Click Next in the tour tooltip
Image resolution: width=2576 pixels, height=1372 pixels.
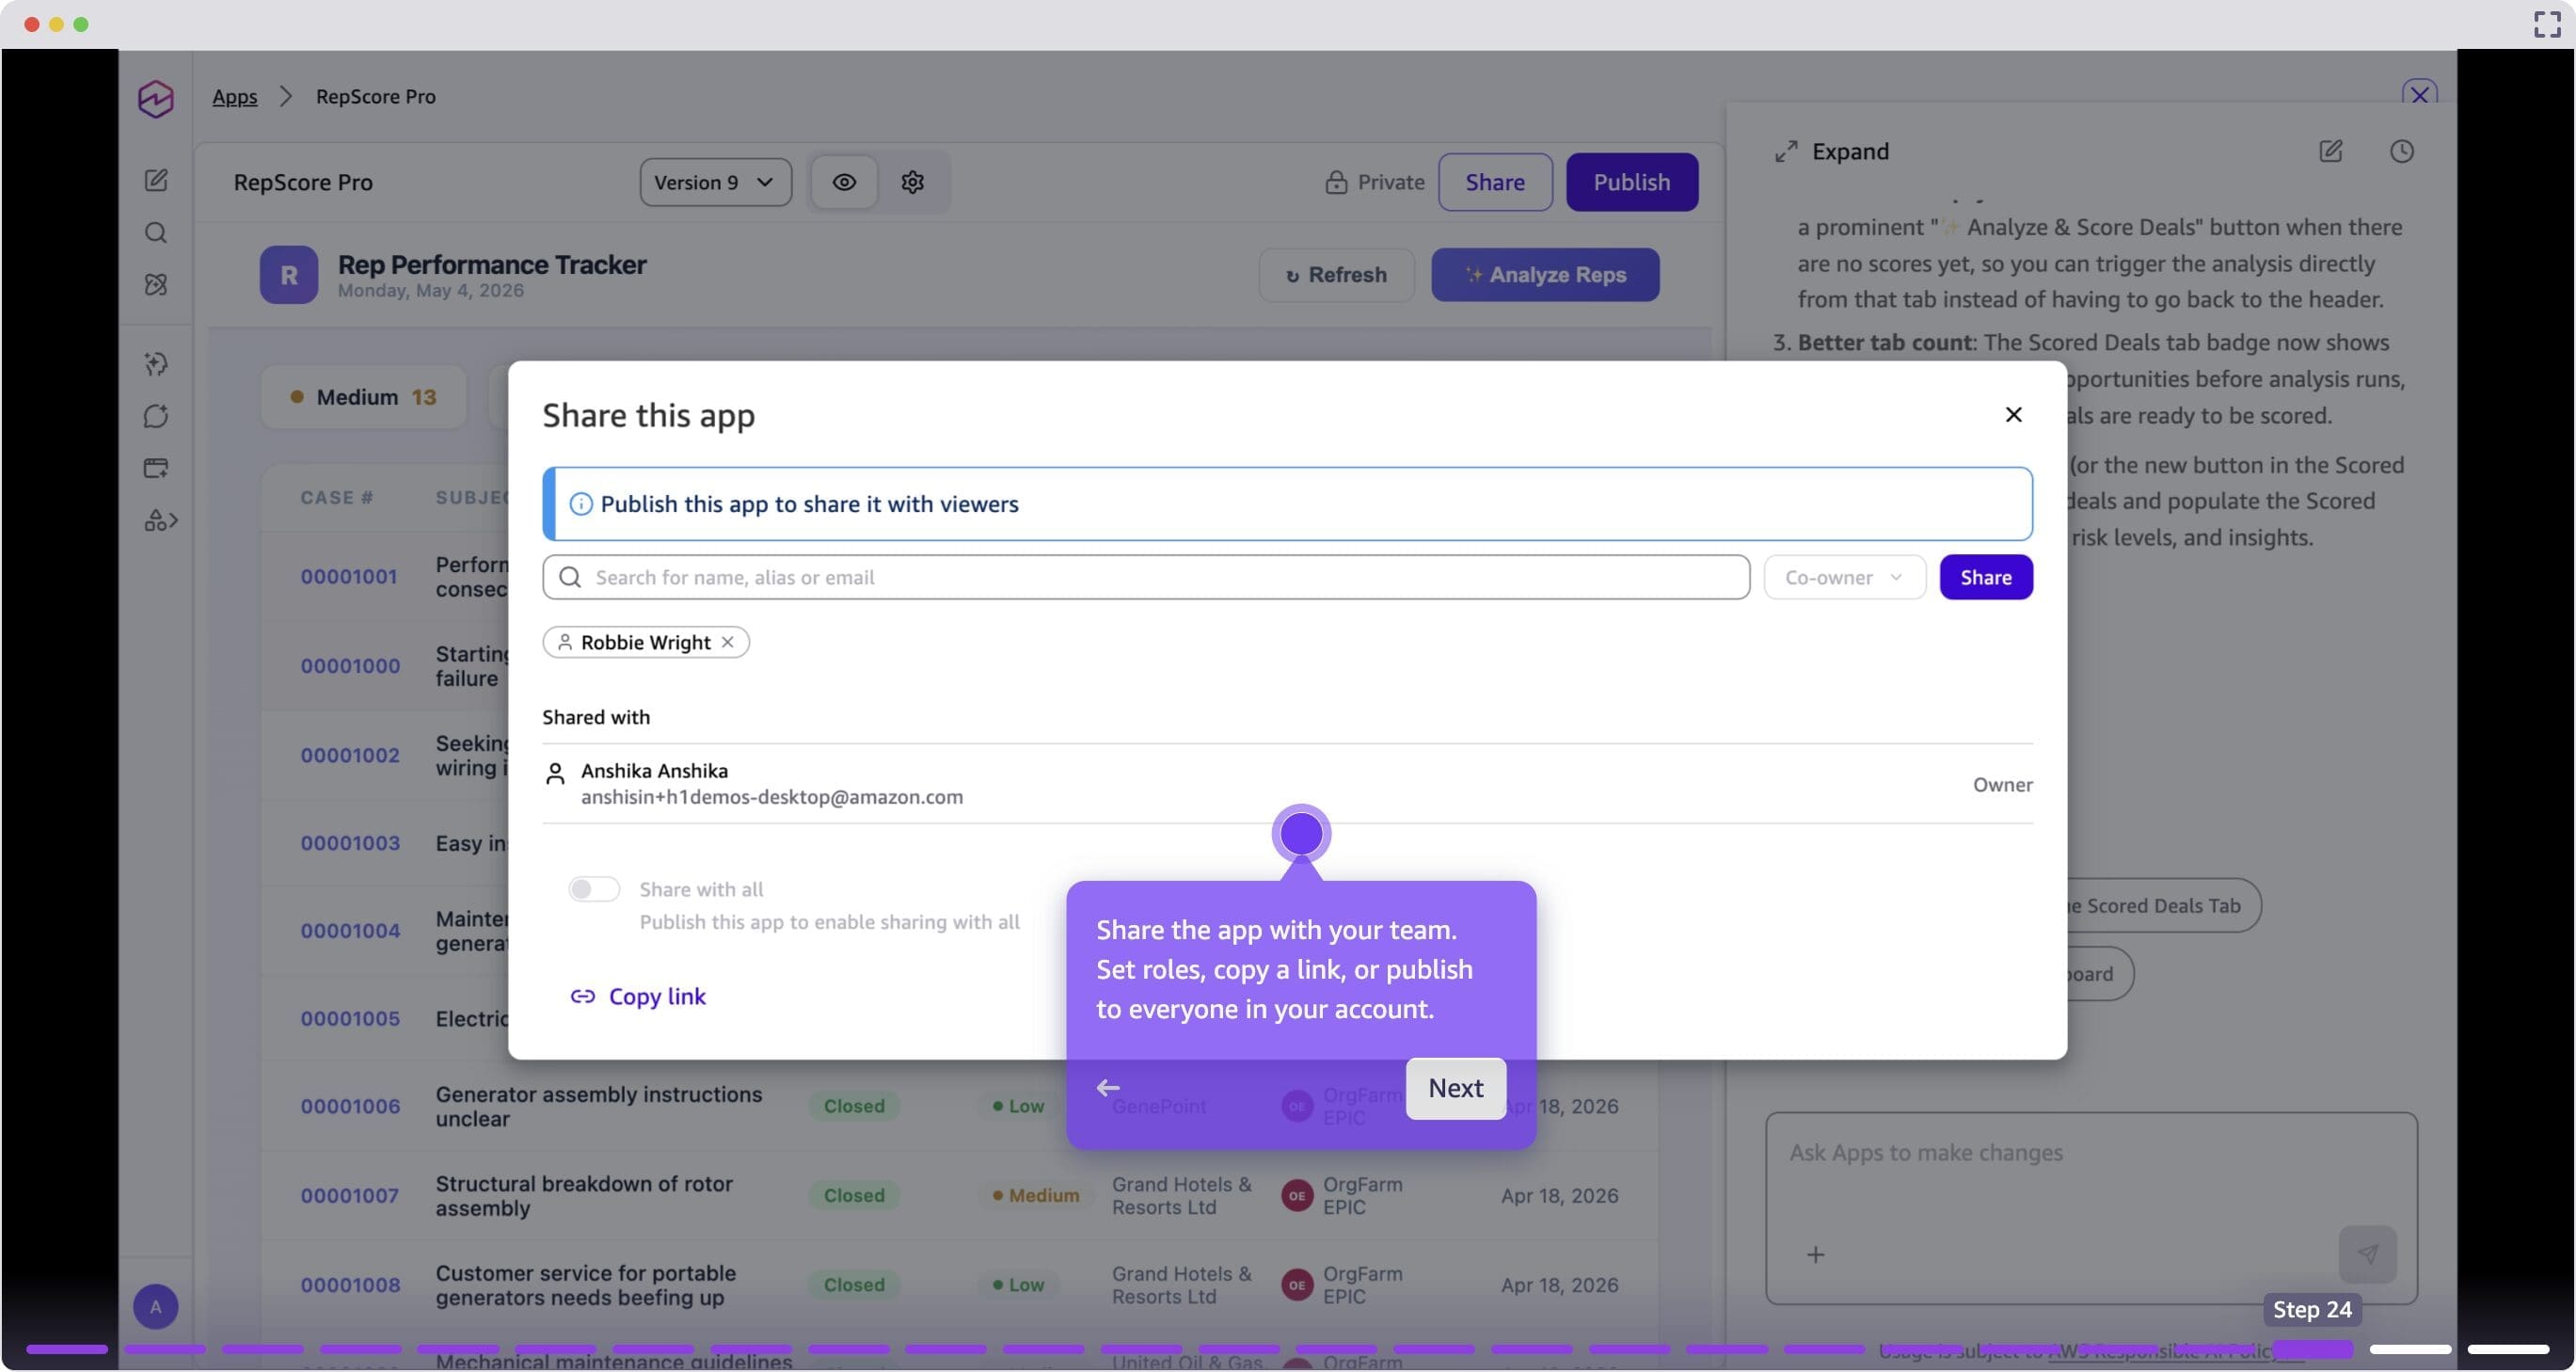(x=1456, y=1088)
